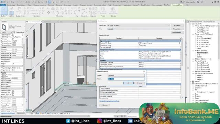Click the new name input field
Image resolution: width=220 pixels, height=124 pixels.
(126, 79)
